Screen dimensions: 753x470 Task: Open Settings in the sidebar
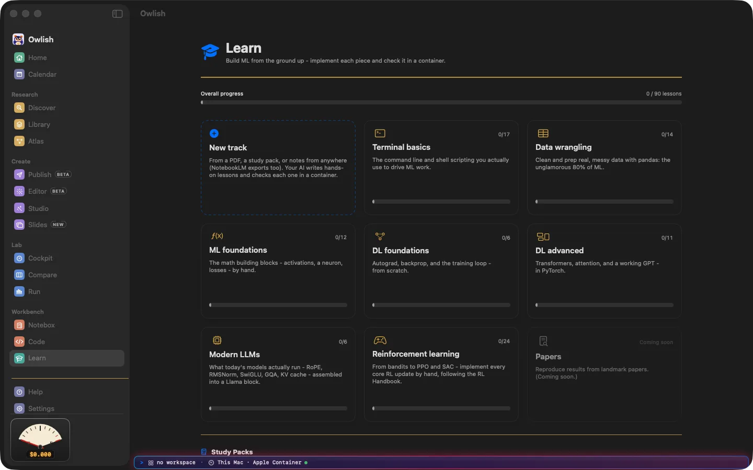pos(67,408)
